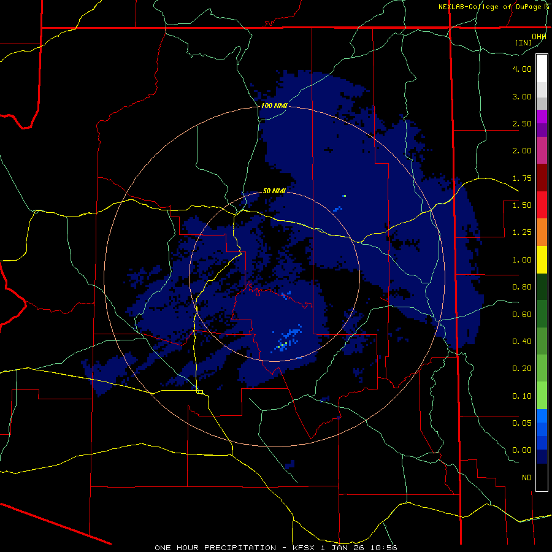This screenshot has width=552, height=552.
Task: Pick the dark red 1.75 legend swatch
Action: click(542, 178)
